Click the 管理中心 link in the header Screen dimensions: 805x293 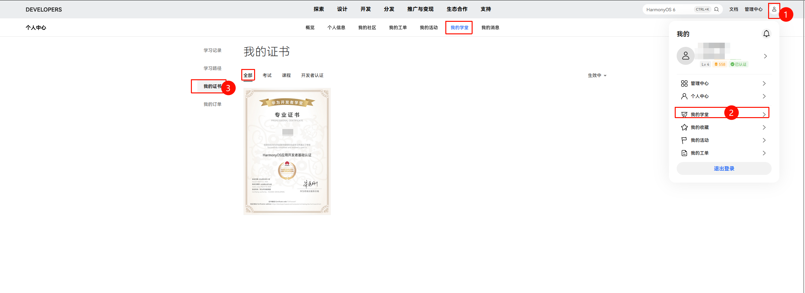click(x=753, y=9)
